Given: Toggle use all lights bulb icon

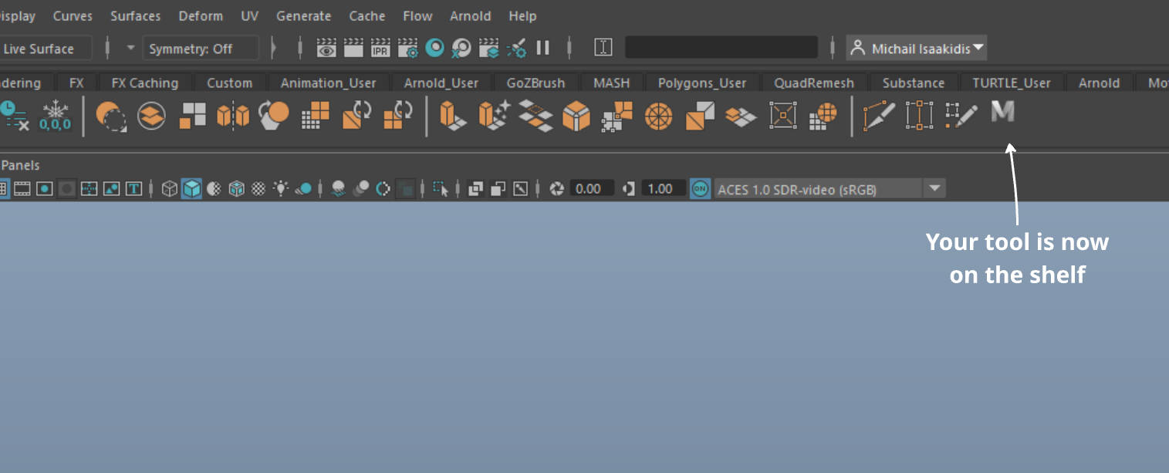Looking at the screenshot, I should tap(281, 188).
